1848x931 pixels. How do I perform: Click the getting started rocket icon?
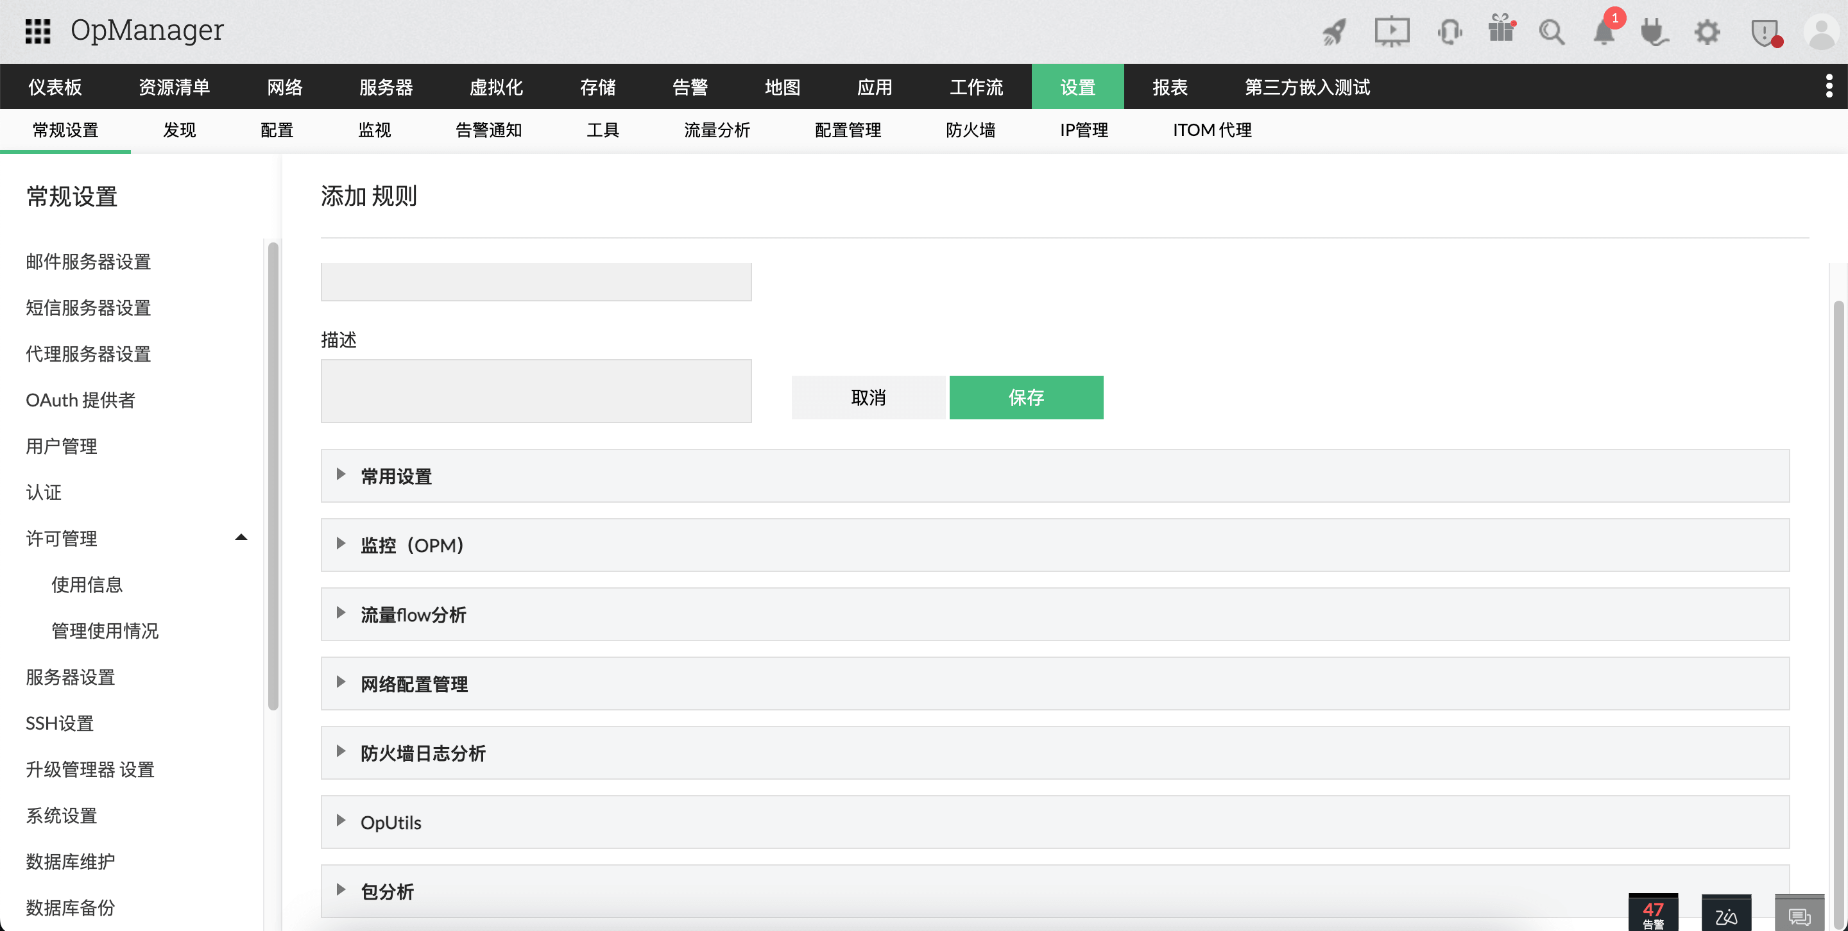(1335, 31)
